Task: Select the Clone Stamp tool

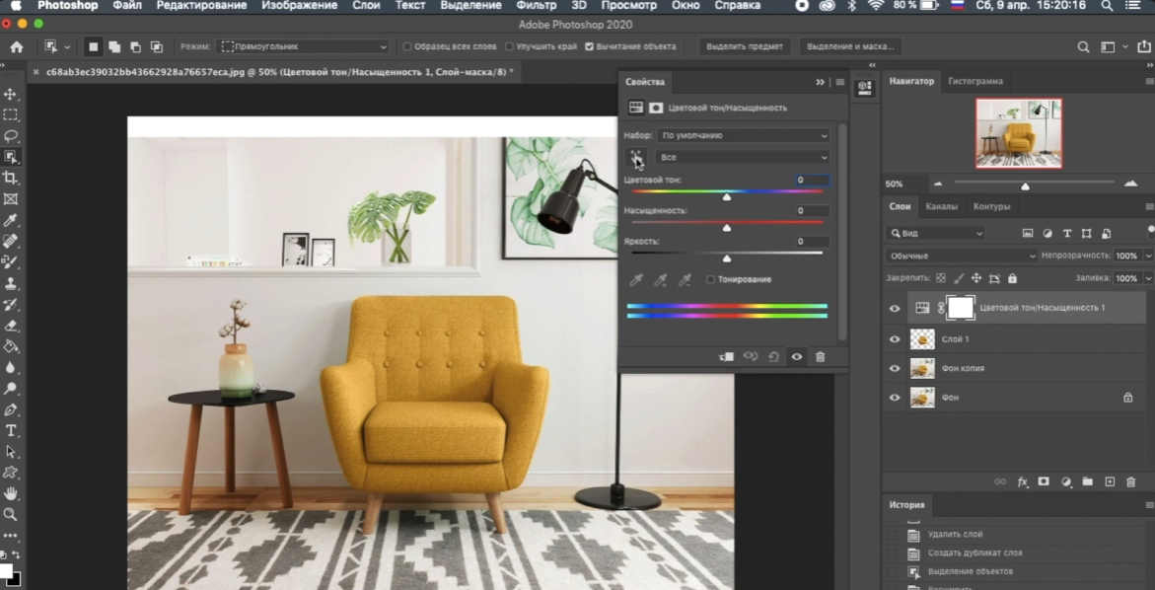Action: [10, 283]
